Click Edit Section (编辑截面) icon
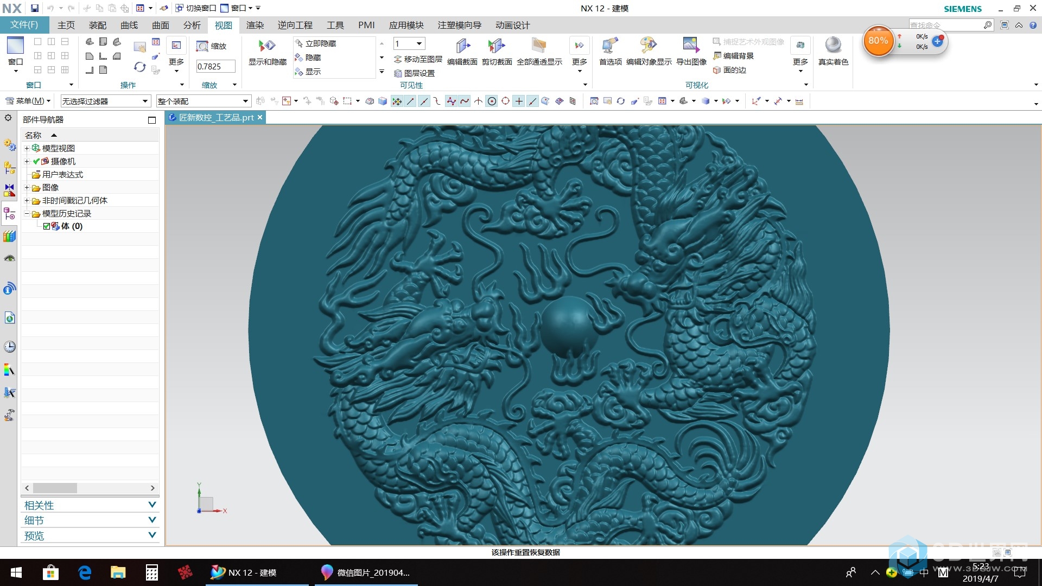The height and width of the screenshot is (586, 1042). click(x=462, y=46)
